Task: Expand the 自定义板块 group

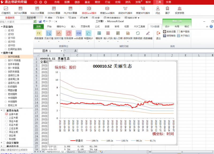Action: [x=2, y=143]
